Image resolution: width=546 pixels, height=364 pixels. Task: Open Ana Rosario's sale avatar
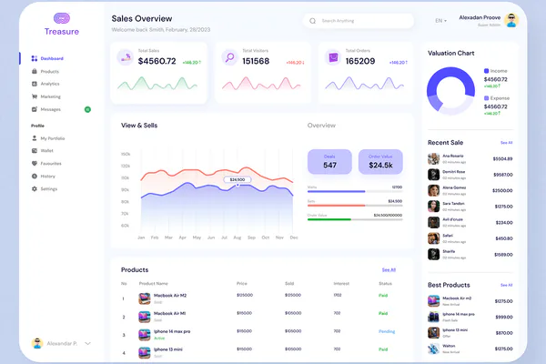point(433,159)
